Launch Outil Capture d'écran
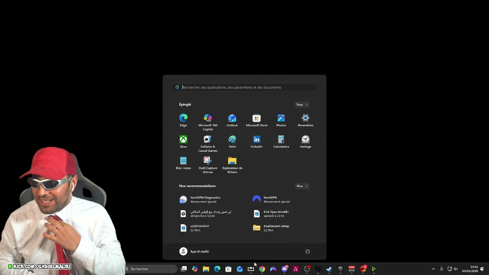 click(x=208, y=165)
